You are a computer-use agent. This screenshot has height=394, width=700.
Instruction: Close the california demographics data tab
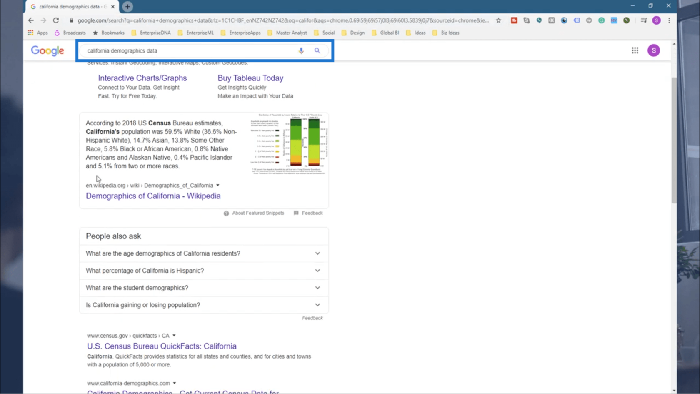click(113, 7)
